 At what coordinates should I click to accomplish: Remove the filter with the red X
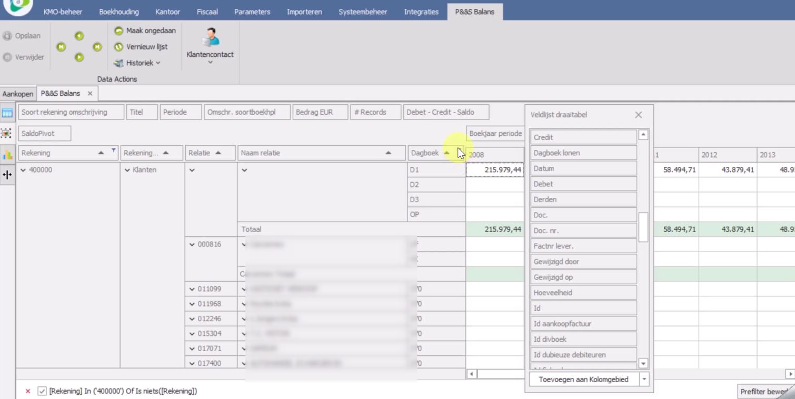pyautogui.click(x=28, y=391)
